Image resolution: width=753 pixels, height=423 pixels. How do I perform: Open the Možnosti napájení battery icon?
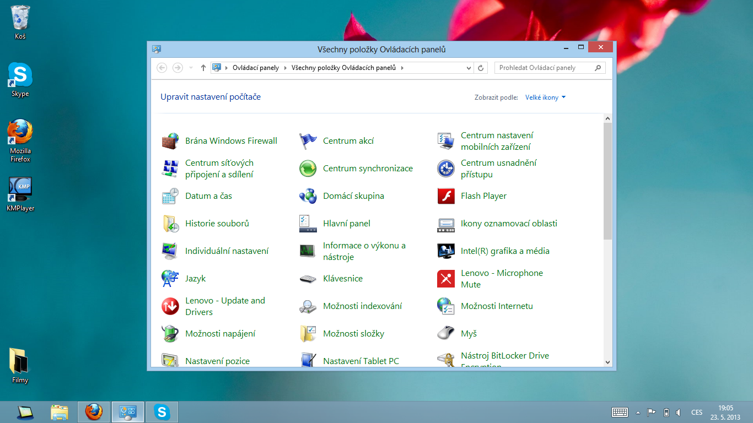pyautogui.click(x=170, y=334)
